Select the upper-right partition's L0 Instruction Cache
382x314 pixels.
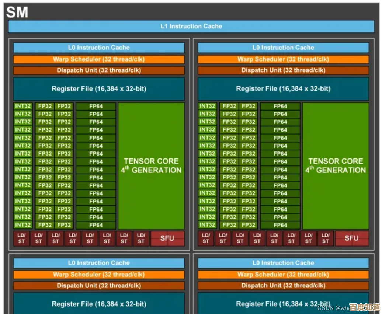tap(283, 48)
